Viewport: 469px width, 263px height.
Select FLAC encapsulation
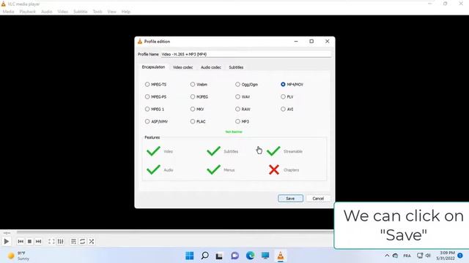(x=198, y=121)
